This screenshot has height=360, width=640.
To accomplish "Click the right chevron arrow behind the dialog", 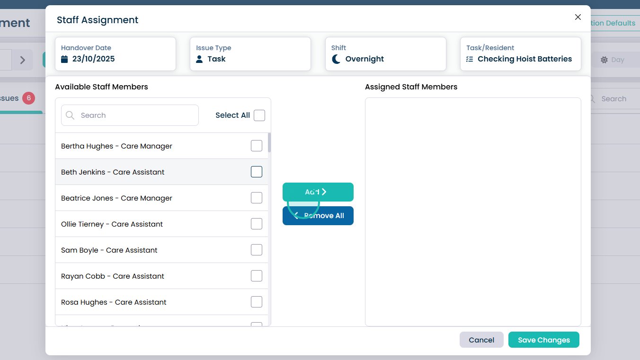I will 22,60.
